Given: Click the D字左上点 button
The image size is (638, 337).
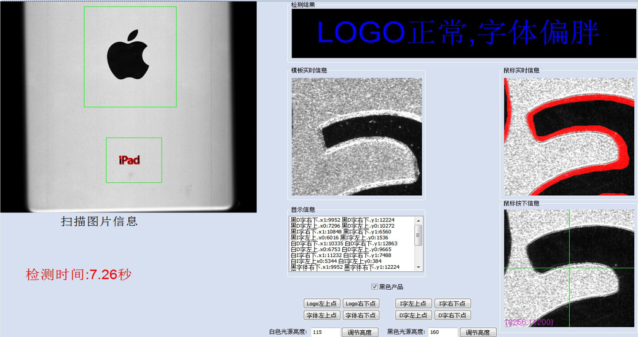Looking at the screenshot, I should [414, 315].
